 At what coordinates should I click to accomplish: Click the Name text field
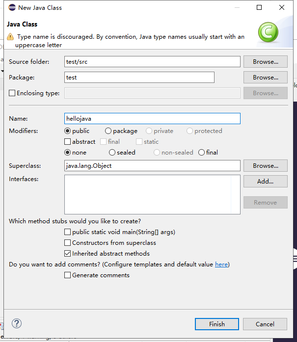click(152, 118)
